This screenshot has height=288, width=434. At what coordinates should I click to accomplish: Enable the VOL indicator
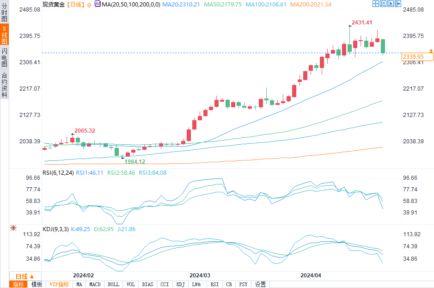click(x=131, y=284)
